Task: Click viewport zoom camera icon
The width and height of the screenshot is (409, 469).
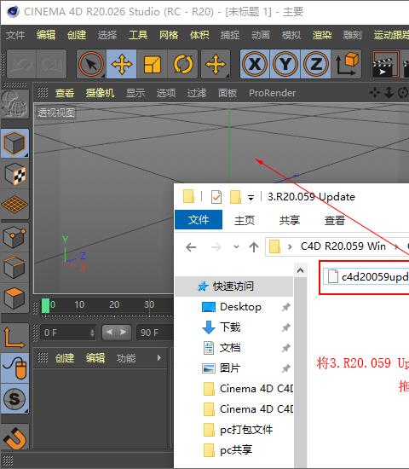Action: (x=389, y=93)
